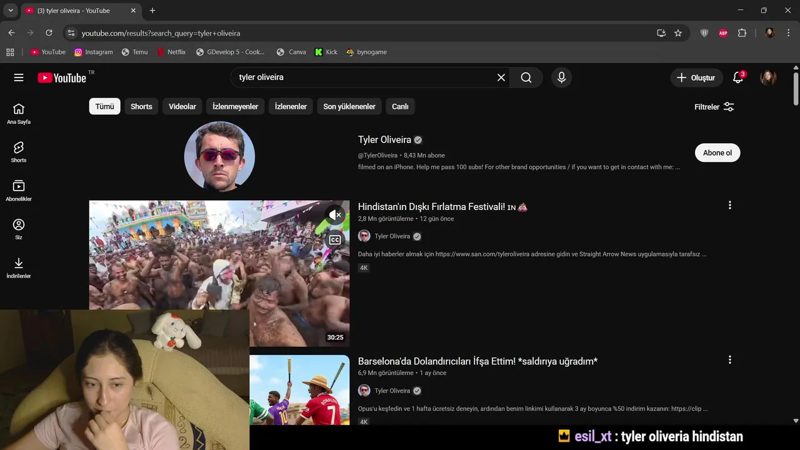
Task: Reload the page with the refresh icon
Action: 49,33
